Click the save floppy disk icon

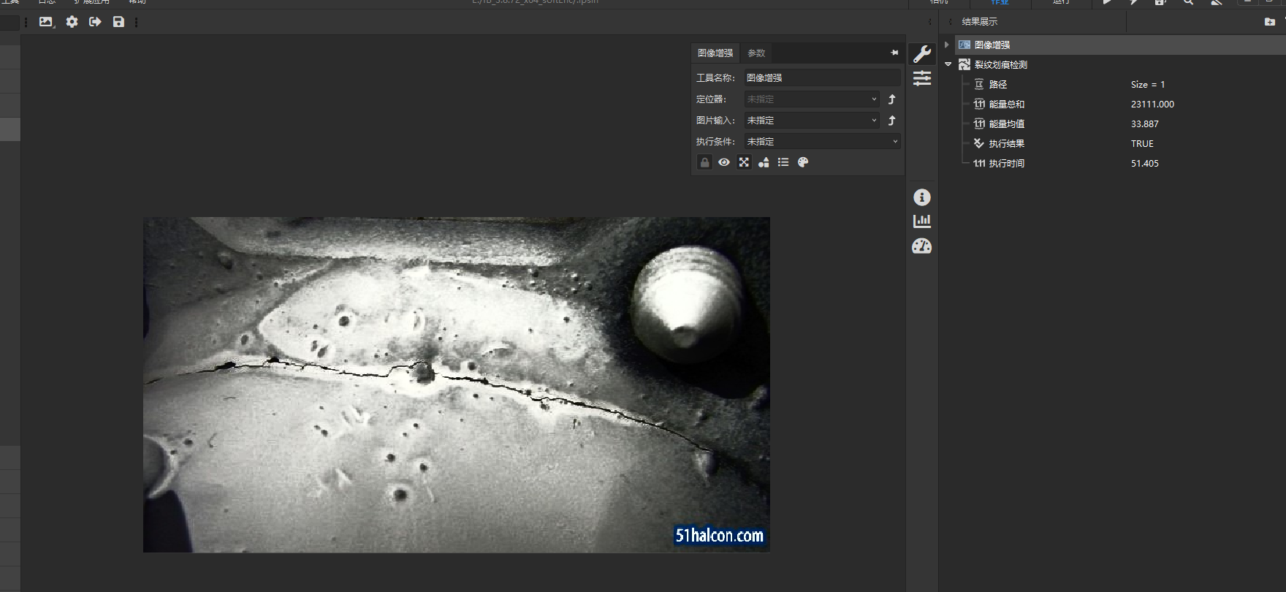coord(118,22)
